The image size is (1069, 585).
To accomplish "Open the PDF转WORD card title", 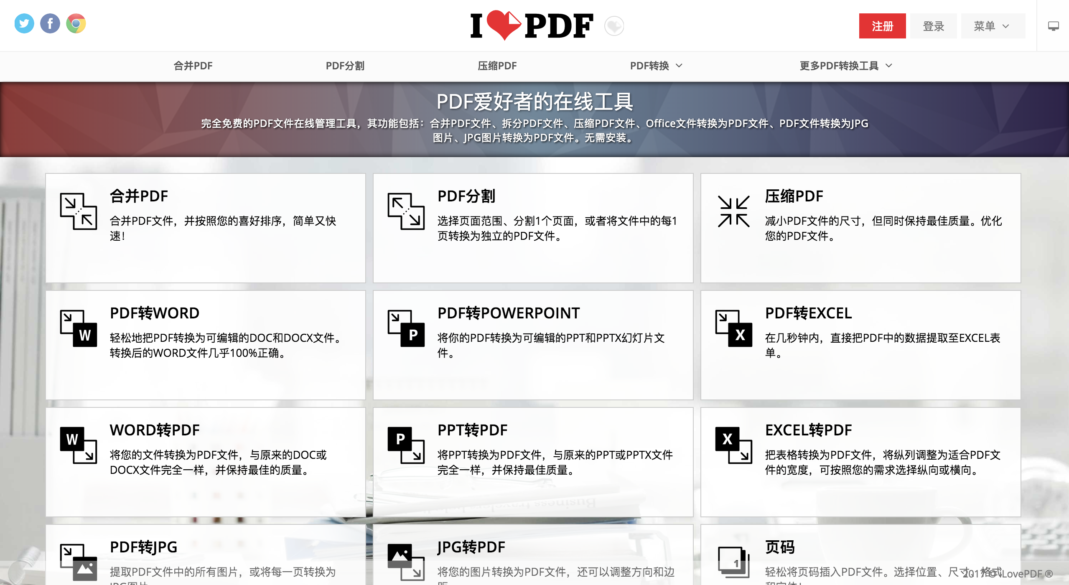I will (155, 313).
